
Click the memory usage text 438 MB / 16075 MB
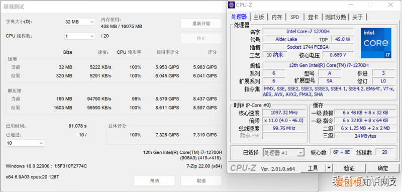[x=122, y=27]
